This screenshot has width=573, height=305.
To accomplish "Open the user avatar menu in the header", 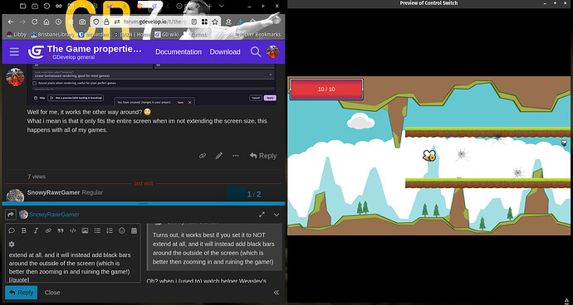I will click(272, 52).
